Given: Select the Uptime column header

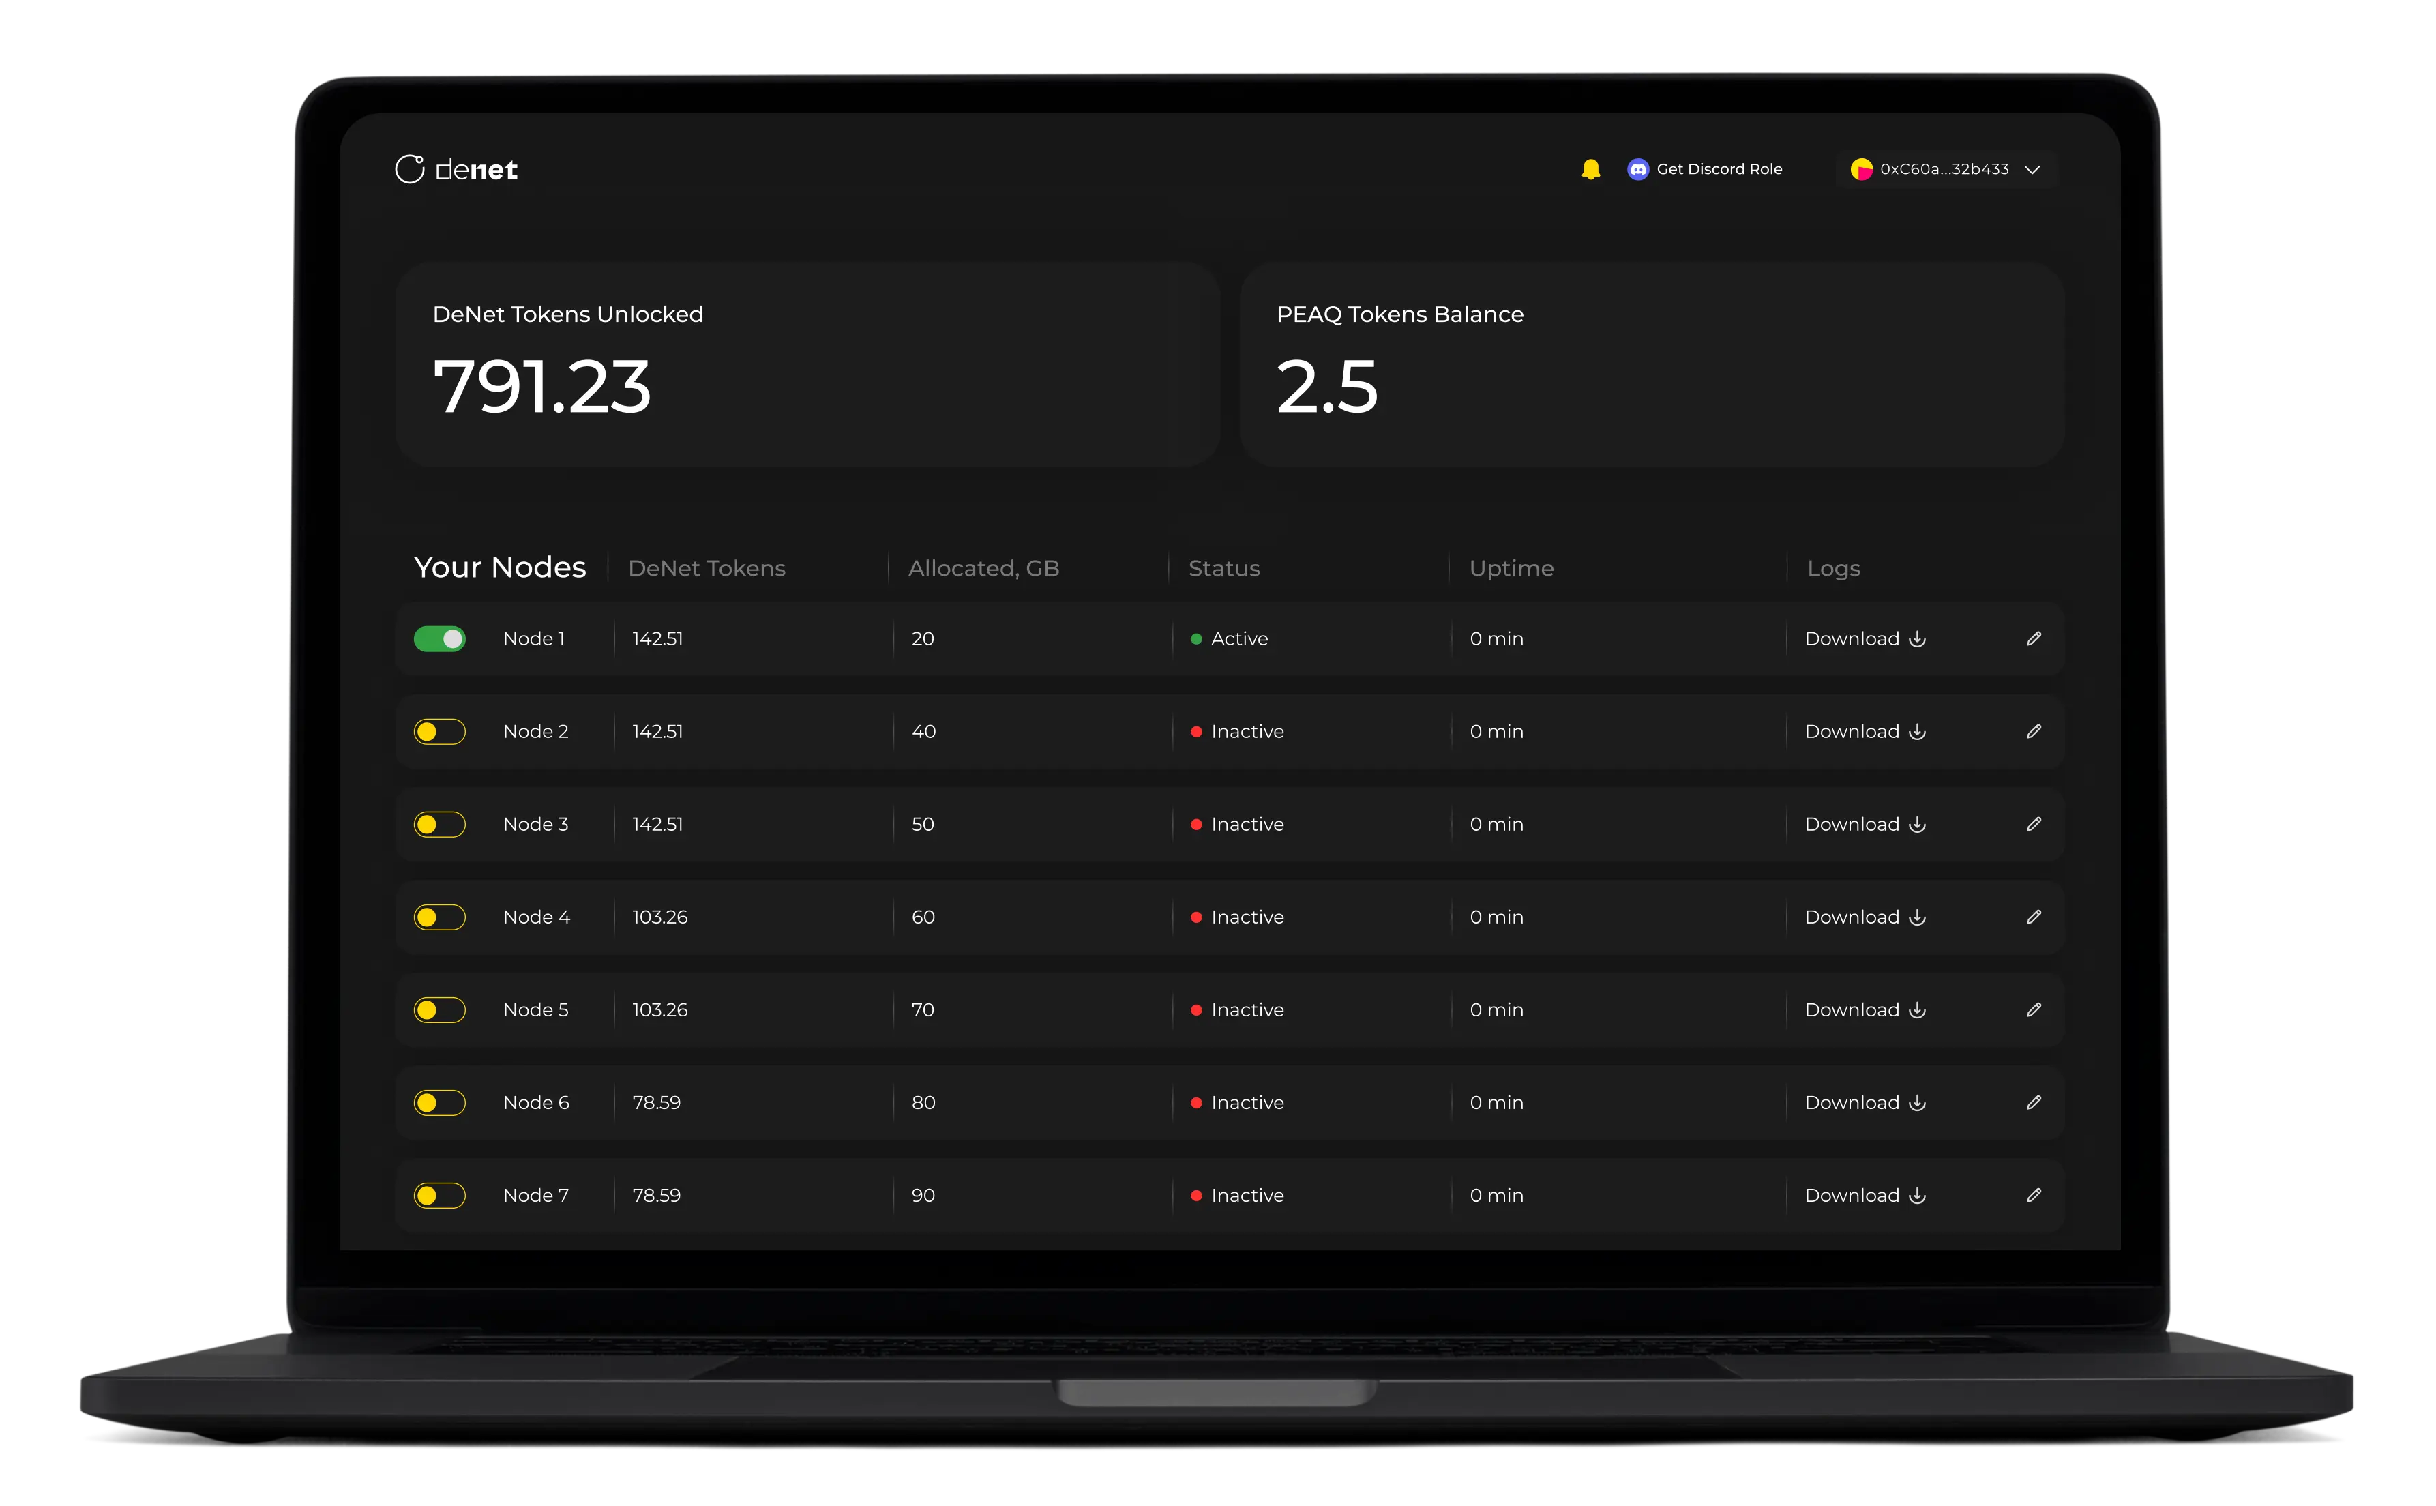Looking at the screenshot, I should pyautogui.click(x=1511, y=567).
